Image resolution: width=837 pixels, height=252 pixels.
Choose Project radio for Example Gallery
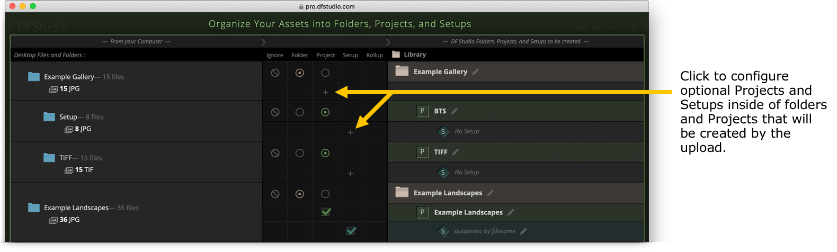[x=325, y=73]
